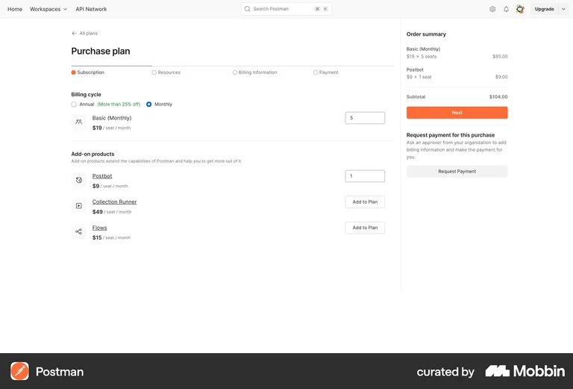This screenshot has height=389, width=573.
Task: Click the $104.00 subtotal amount
Action: coord(498,97)
